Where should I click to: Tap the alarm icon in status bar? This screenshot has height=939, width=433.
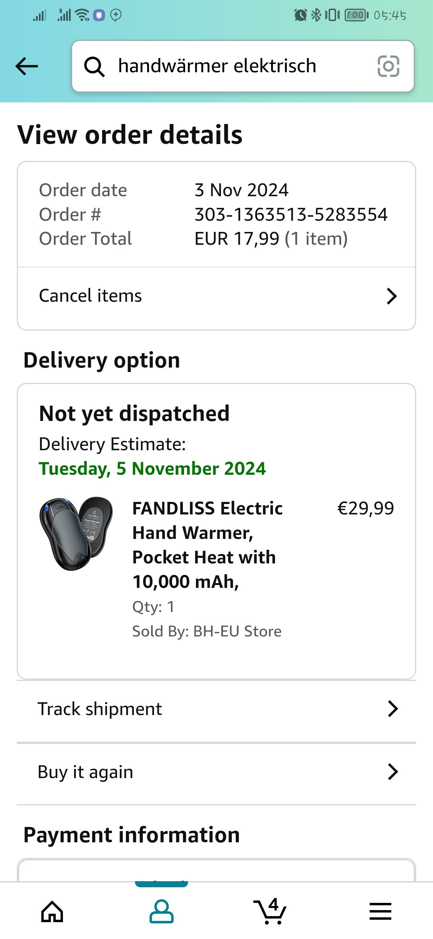point(300,15)
